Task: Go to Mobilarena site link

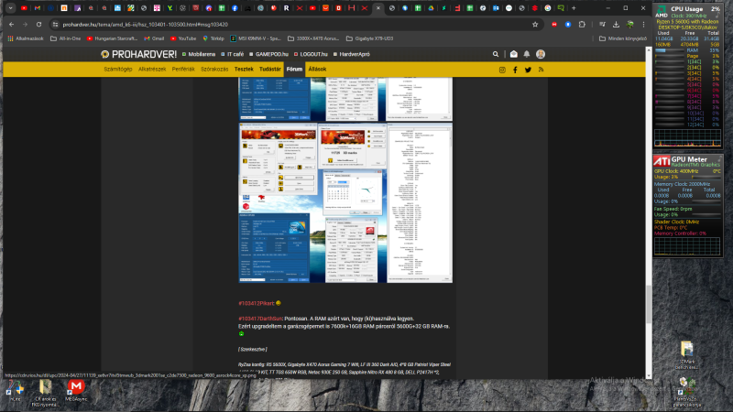Action: click(199, 54)
